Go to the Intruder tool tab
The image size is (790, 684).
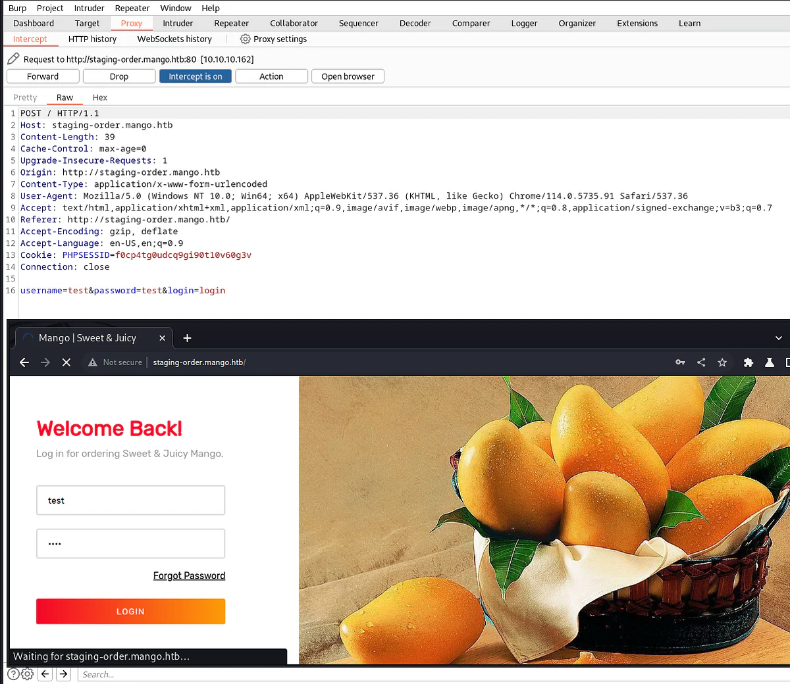coord(178,23)
